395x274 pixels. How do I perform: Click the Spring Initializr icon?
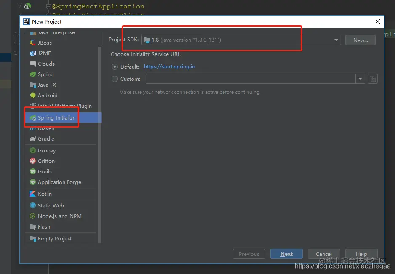(33, 118)
